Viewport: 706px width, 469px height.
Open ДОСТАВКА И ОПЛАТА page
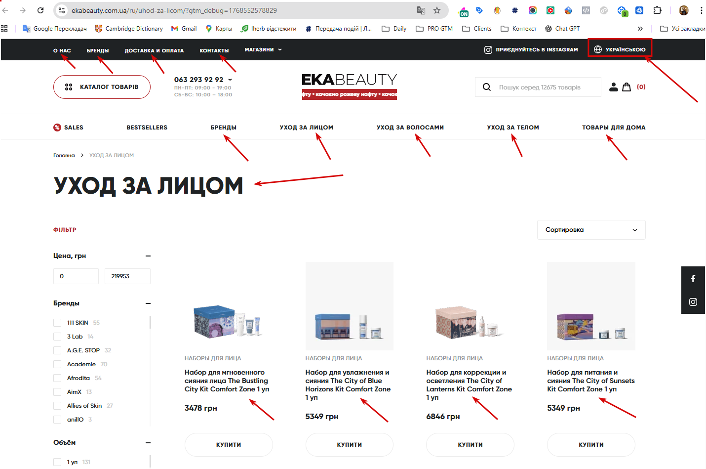pyautogui.click(x=154, y=50)
